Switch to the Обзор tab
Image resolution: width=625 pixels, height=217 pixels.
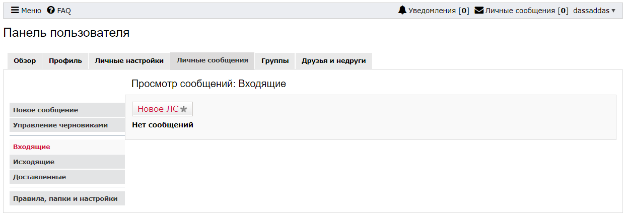25,61
